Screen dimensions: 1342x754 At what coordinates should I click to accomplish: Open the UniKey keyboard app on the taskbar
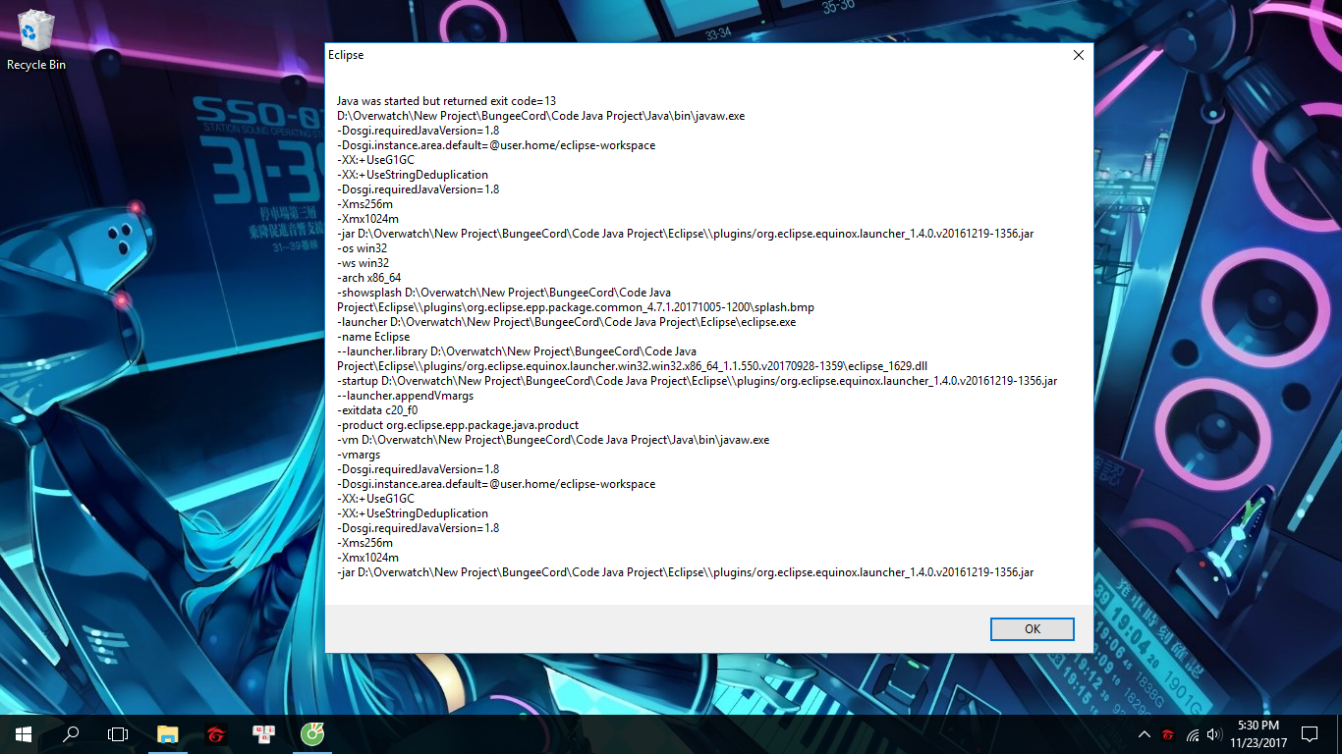pyautogui.click(x=263, y=734)
